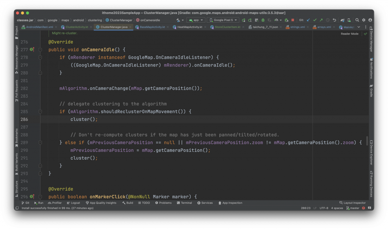The width and height of the screenshot is (388, 229).
Task: Open the Layout Inspector tool window
Action: coord(352,203)
